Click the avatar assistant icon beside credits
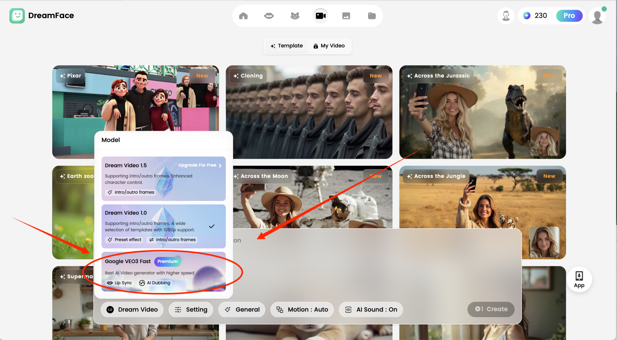The width and height of the screenshot is (617, 340). 506,16
